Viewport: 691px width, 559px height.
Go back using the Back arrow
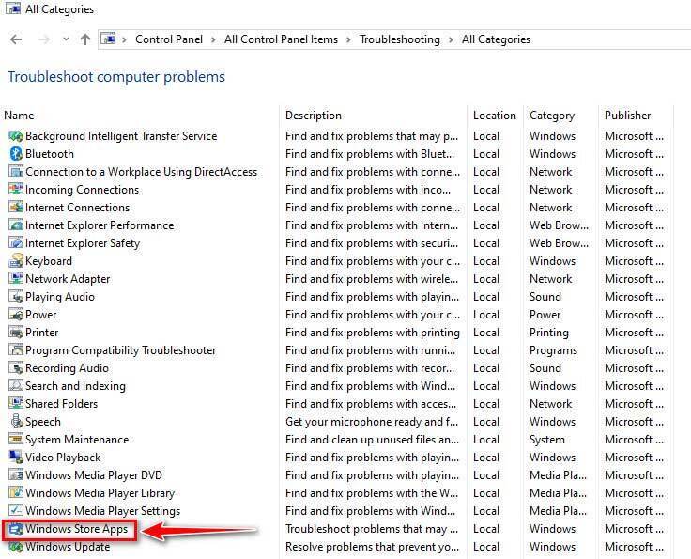16,39
